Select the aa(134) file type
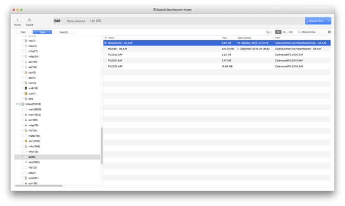The height and width of the screenshot is (206, 345). (x=33, y=67)
